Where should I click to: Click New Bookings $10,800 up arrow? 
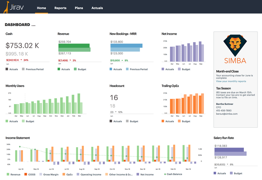click(122, 60)
